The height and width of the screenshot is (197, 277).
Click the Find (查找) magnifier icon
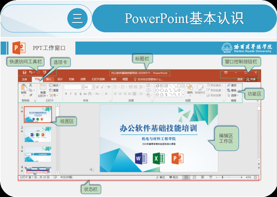(x=229, y=85)
